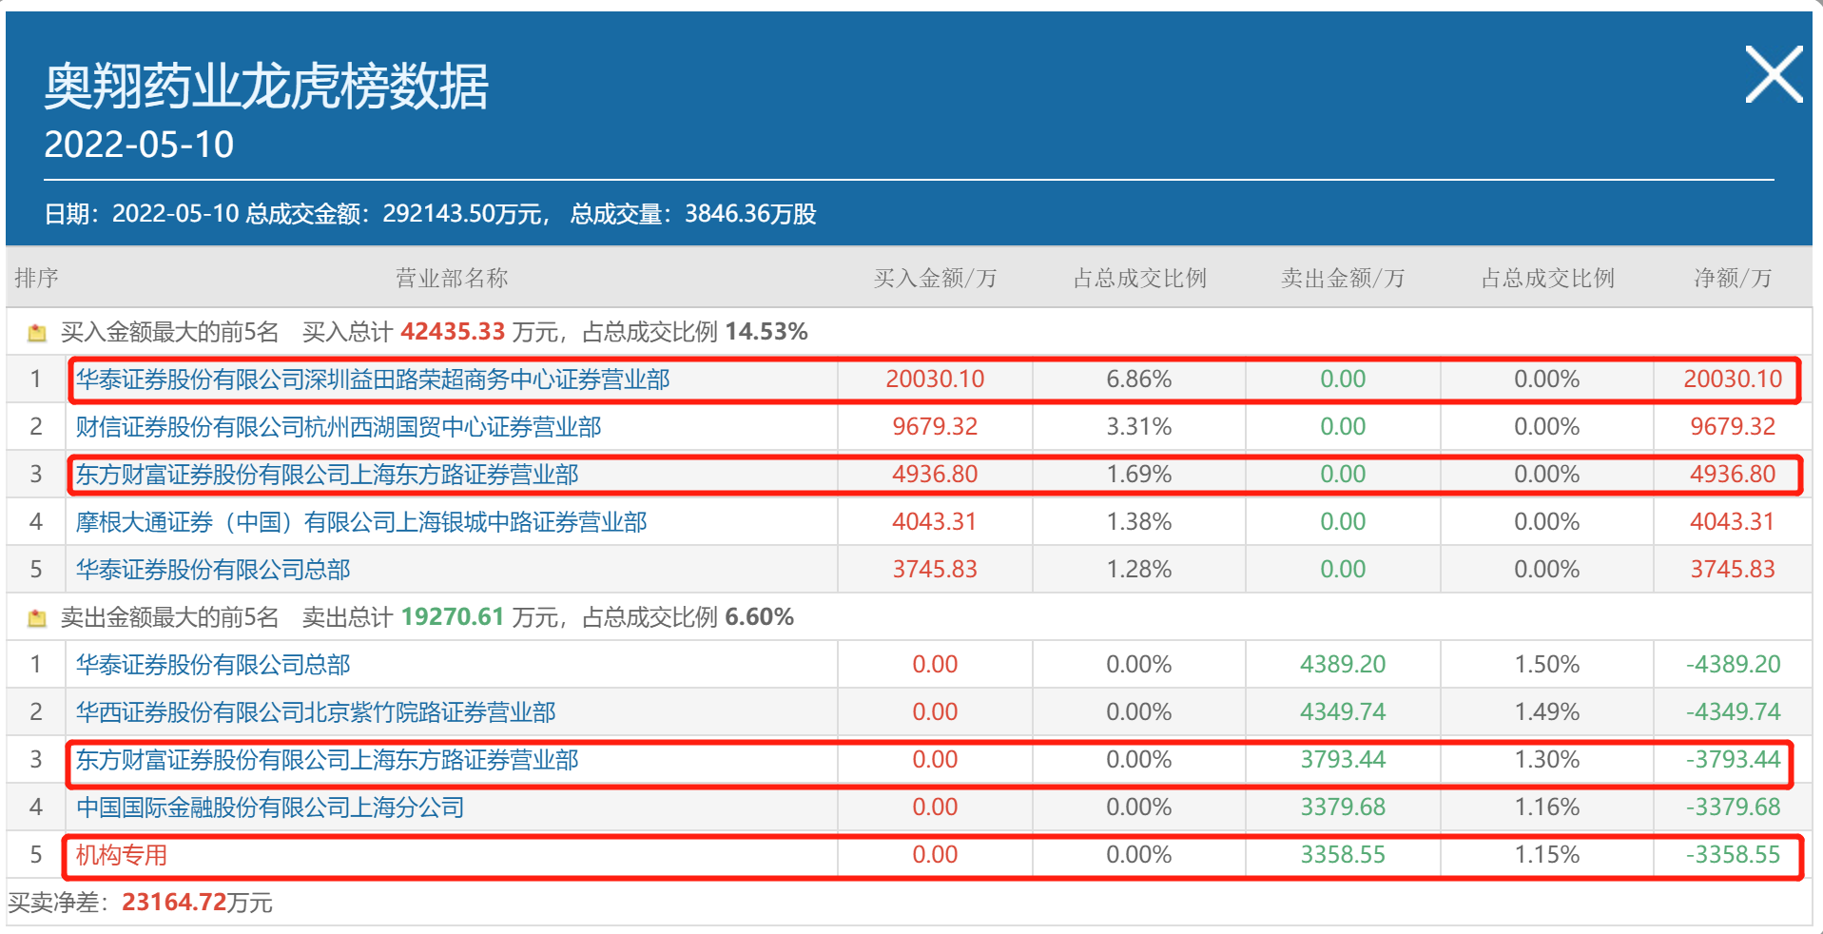The height and width of the screenshot is (934, 1823).
Task: Click the buy amount 20030.10 in the 买入金额 column
Action: coord(935,379)
